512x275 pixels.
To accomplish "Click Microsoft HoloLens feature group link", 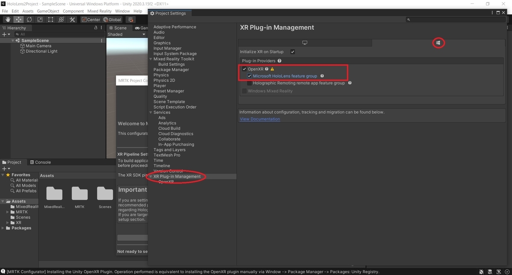I will click(x=285, y=76).
